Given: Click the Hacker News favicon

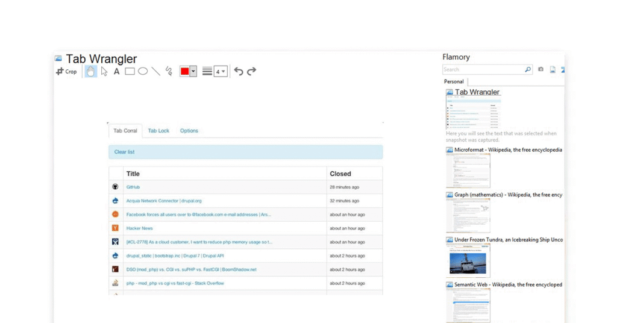Looking at the screenshot, I should (115, 228).
